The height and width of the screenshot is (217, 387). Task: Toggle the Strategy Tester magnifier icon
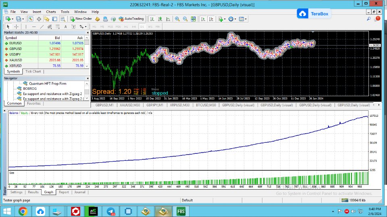tap(63, 19)
